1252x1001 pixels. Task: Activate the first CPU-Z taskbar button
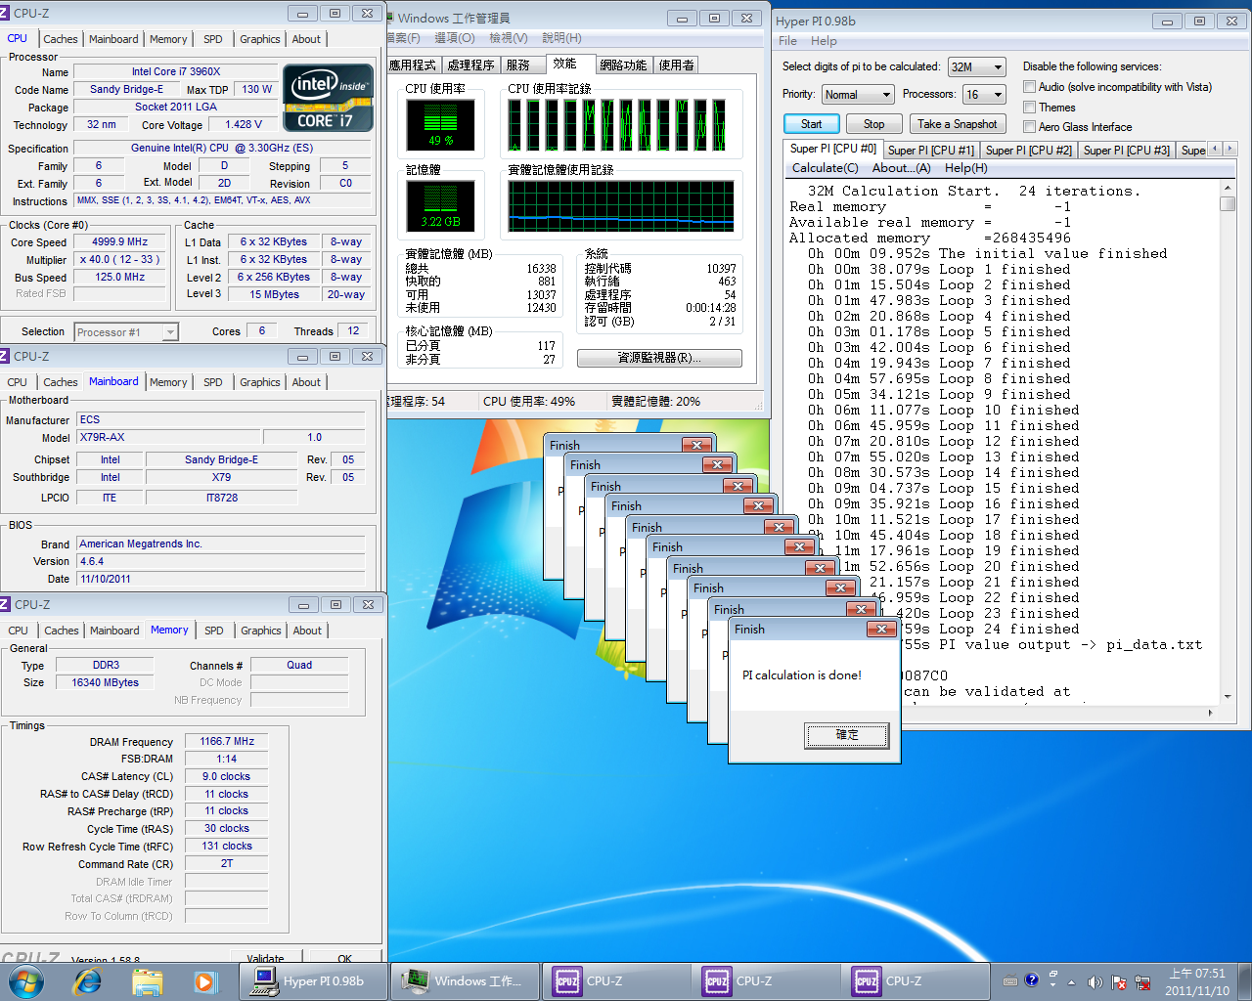point(616,980)
